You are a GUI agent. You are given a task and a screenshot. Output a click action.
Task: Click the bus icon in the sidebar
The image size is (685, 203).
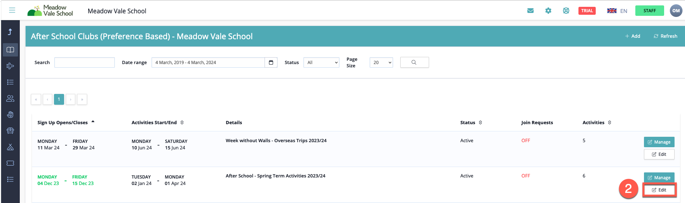(10, 131)
